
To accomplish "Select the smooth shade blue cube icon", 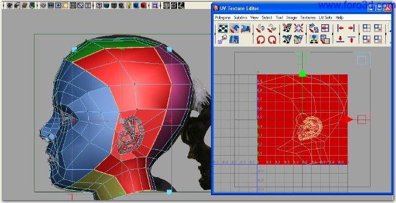I will [x=106, y=5].
